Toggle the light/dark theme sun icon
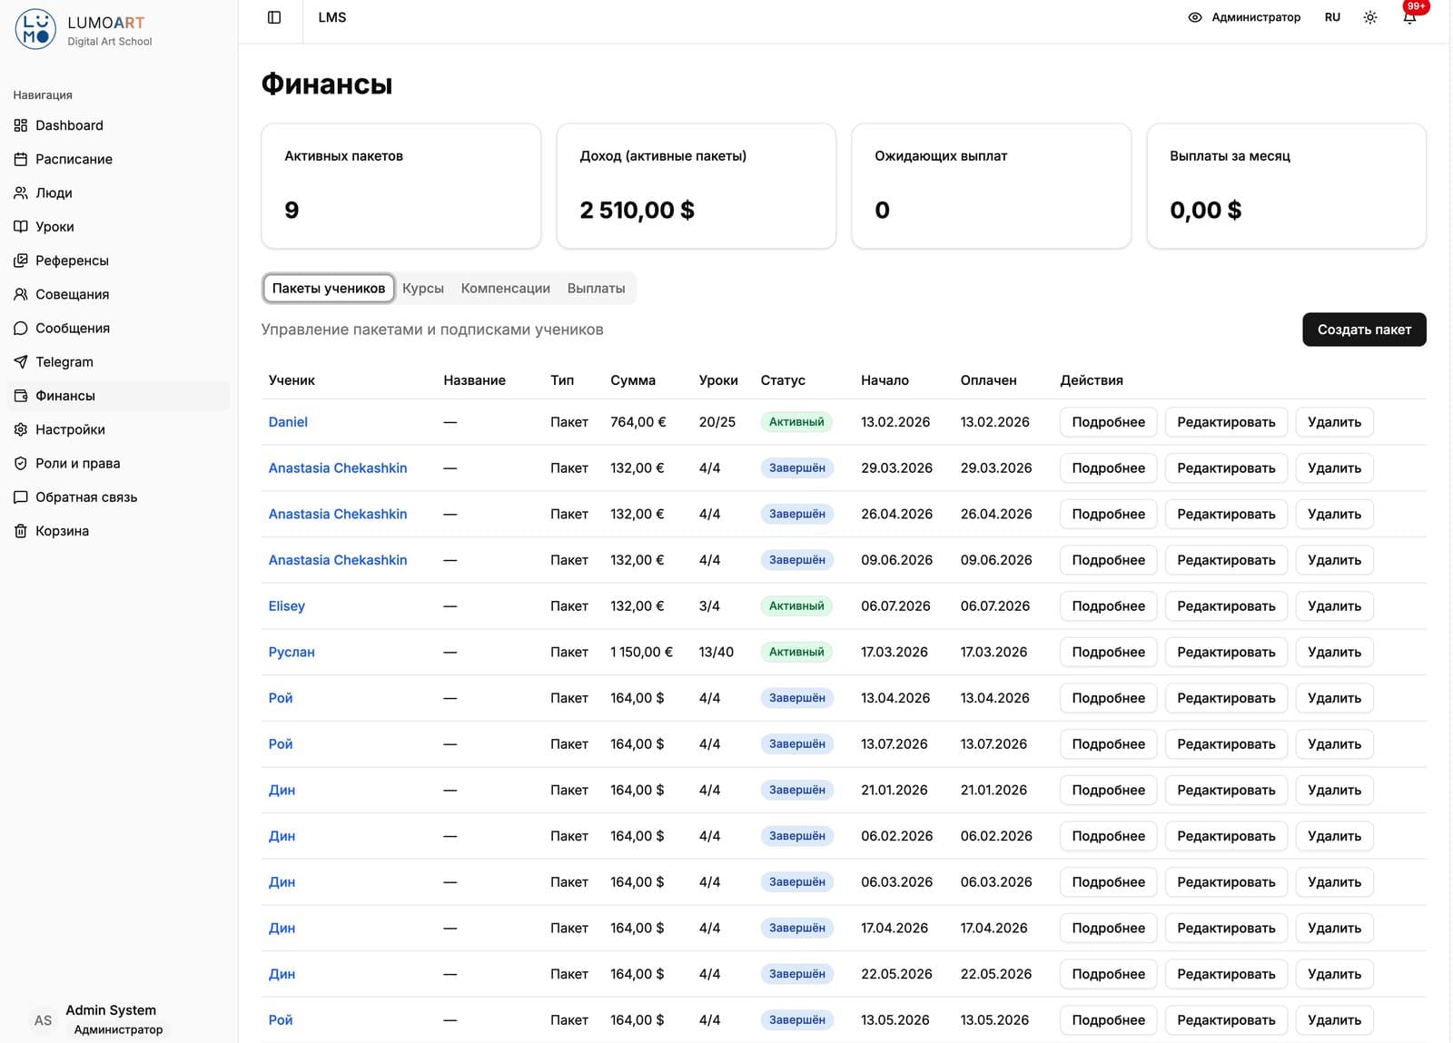 [x=1370, y=17]
